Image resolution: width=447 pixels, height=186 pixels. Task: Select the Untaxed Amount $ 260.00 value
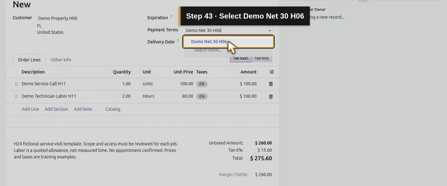coord(263,143)
